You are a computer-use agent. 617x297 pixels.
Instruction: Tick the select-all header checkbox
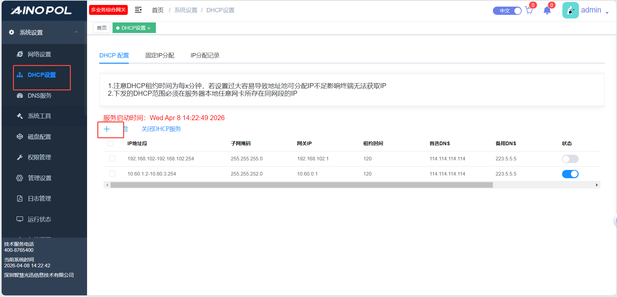pyautogui.click(x=111, y=144)
